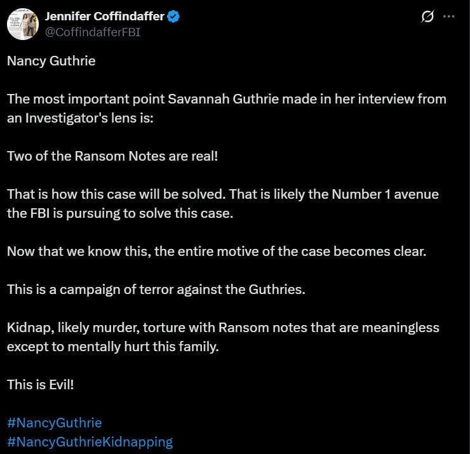Click the blue verified checkmark badge
The width and height of the screenshot is (470, 454).
click(x=173, y=17)
